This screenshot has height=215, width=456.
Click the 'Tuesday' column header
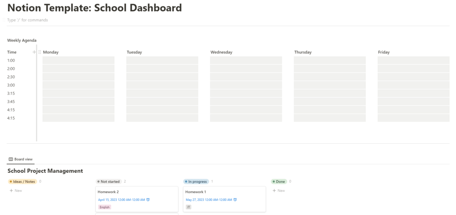pyautogui.click(x=134, y=52)
